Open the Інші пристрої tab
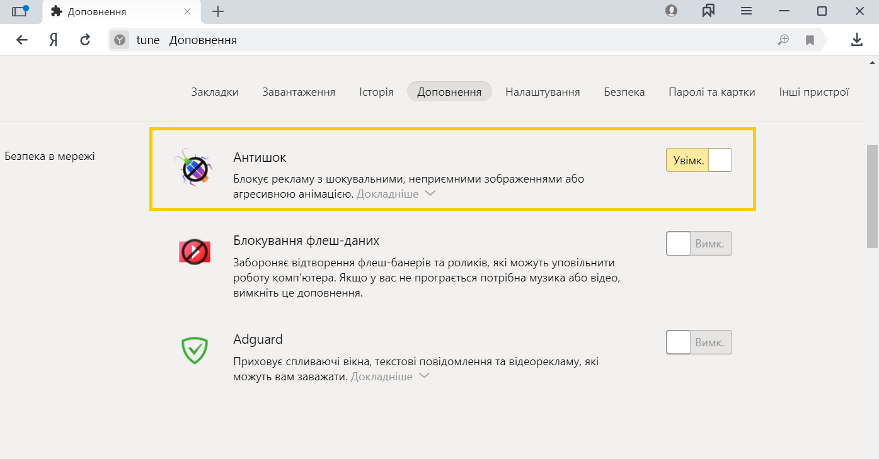This screenshot has width=879, height=459. (814, 92)
